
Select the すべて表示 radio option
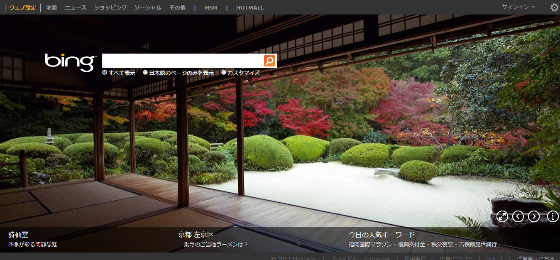[x=105, y=73]
